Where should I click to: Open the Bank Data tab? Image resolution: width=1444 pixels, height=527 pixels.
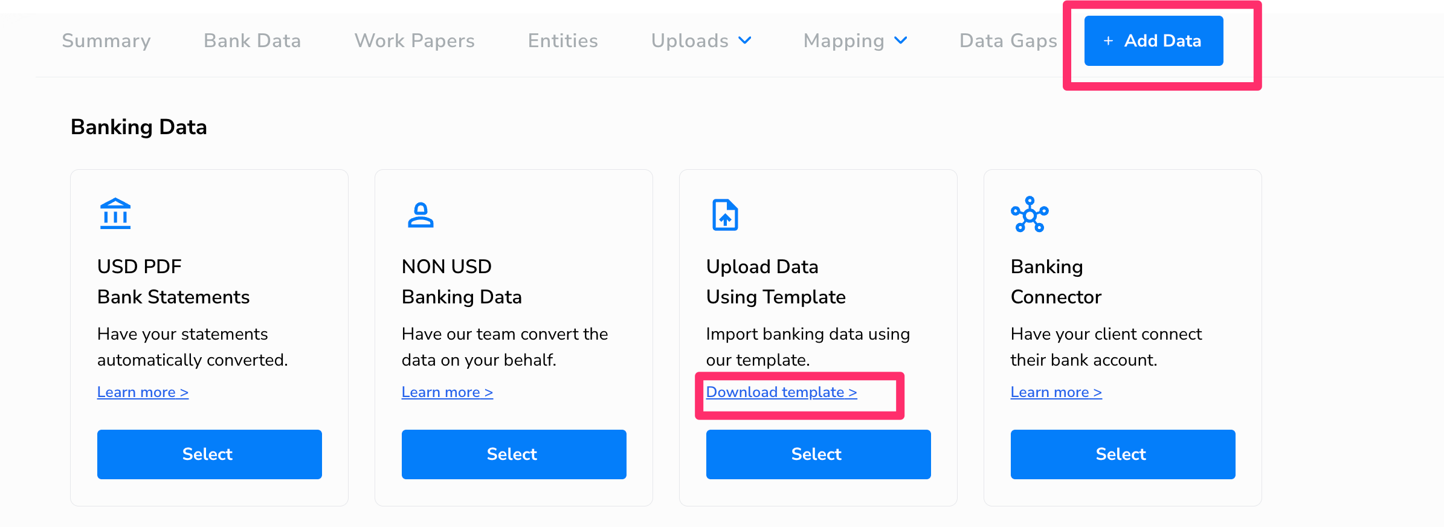coord(252,40)
